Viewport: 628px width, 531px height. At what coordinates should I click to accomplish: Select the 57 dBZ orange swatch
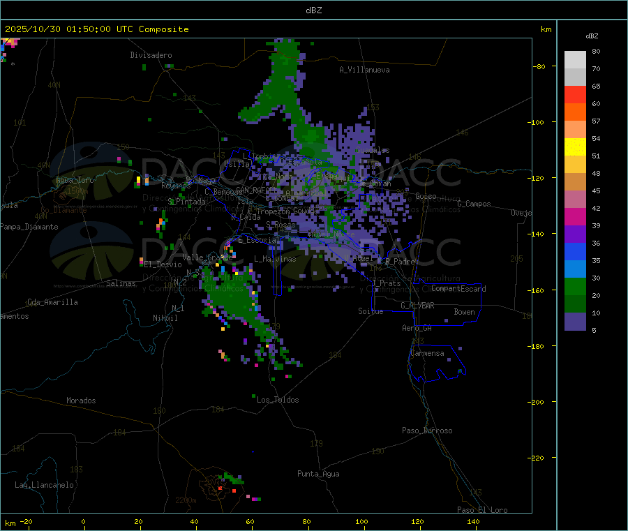pos(575,112)
